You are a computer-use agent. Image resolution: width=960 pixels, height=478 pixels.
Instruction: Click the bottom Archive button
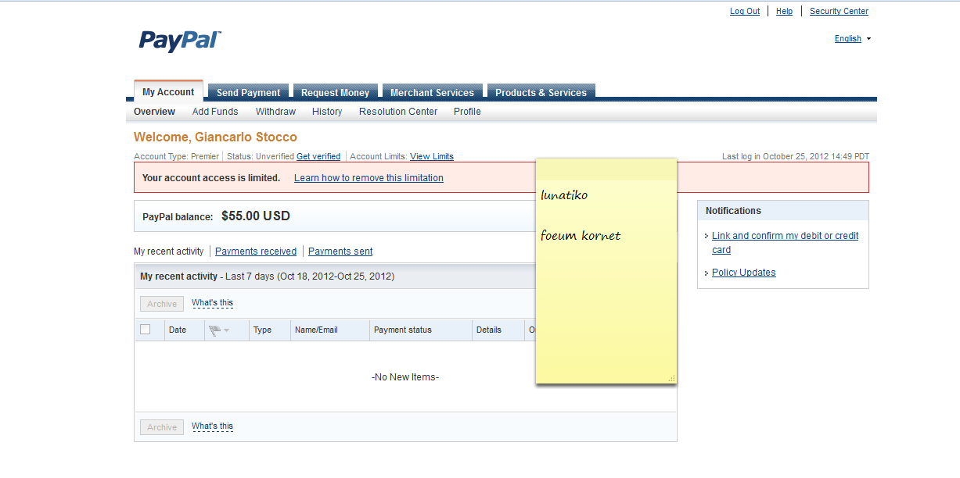(162, 427)
